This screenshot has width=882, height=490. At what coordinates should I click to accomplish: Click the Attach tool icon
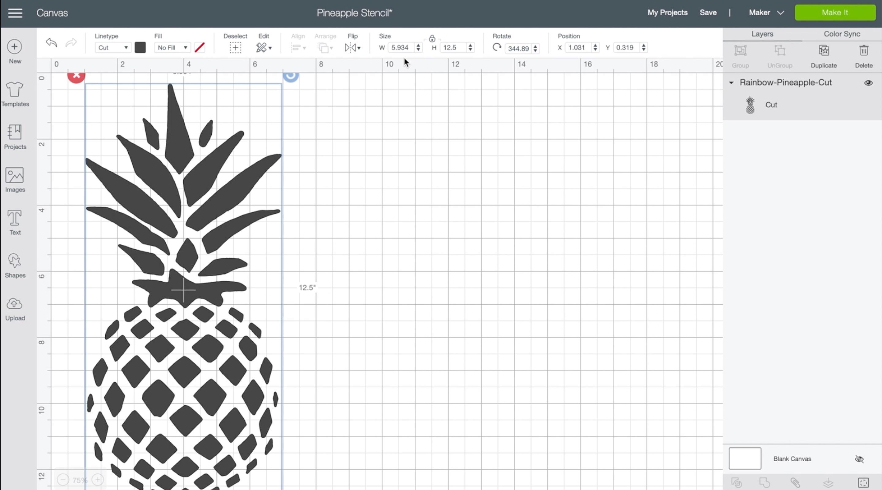(x=795, y=482)
